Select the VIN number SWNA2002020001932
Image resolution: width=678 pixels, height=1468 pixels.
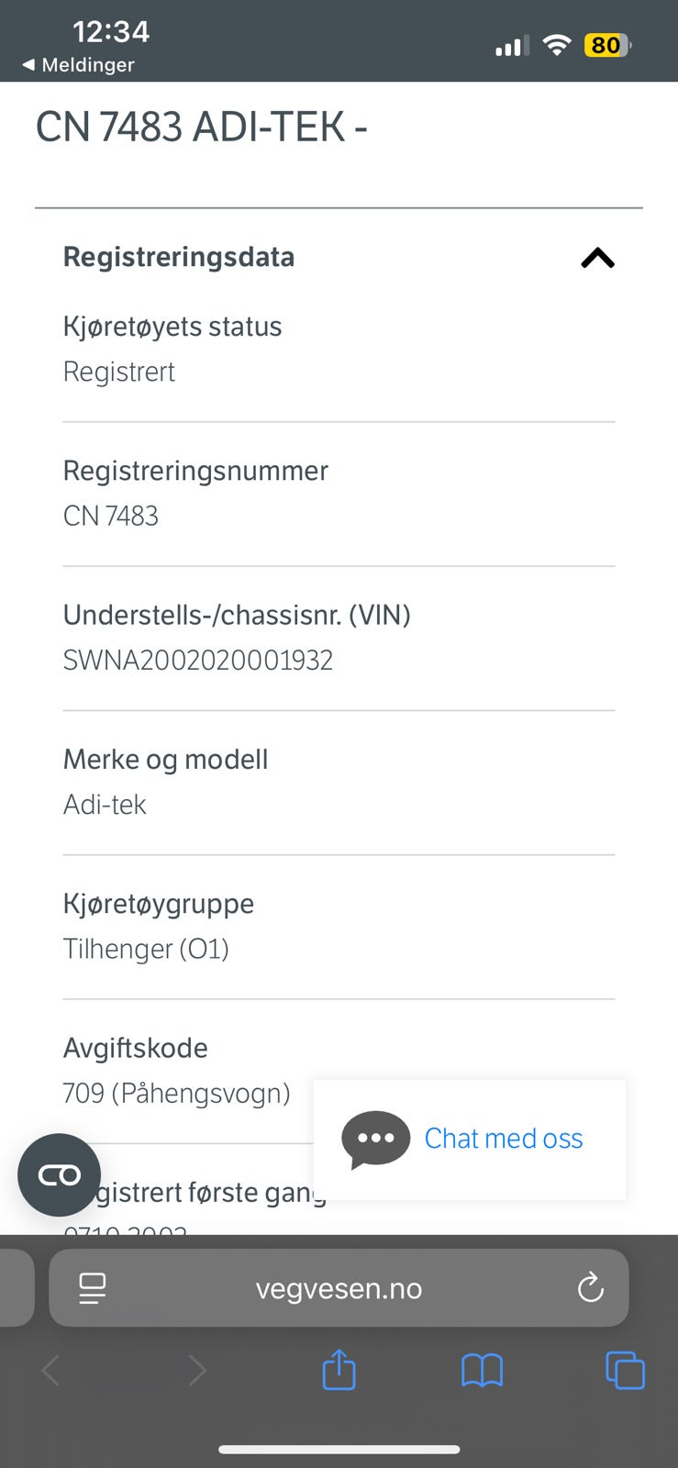pyautogui.click(x=198, y=661)
